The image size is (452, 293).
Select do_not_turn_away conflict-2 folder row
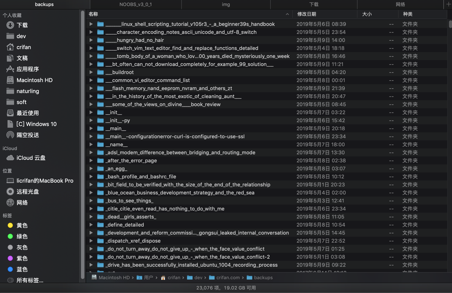[266, 257]
